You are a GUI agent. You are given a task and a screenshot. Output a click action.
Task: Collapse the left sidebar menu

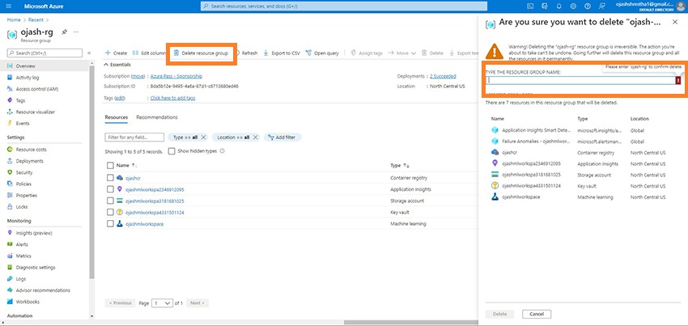pyautogui.click(x=89, y=53)
